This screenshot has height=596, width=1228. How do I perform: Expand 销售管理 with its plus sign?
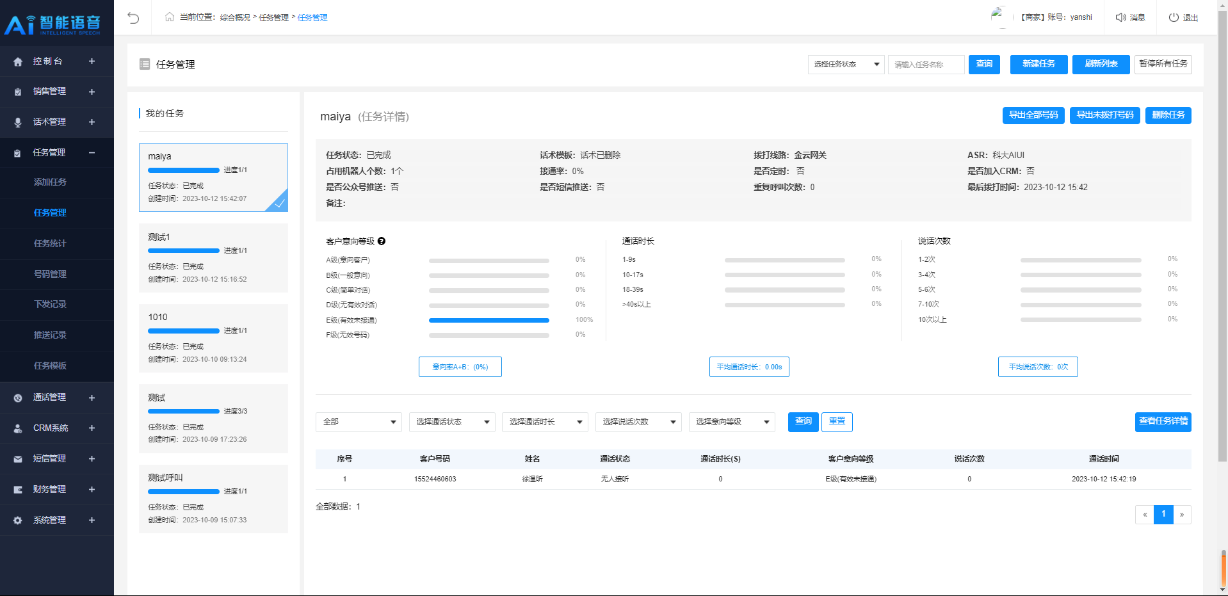click(92, 92)
